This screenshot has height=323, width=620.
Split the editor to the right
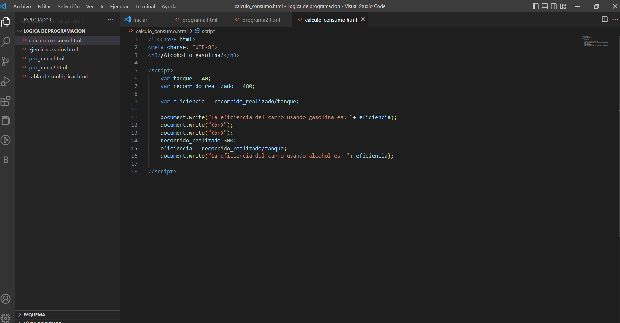(x=605, y=19)
